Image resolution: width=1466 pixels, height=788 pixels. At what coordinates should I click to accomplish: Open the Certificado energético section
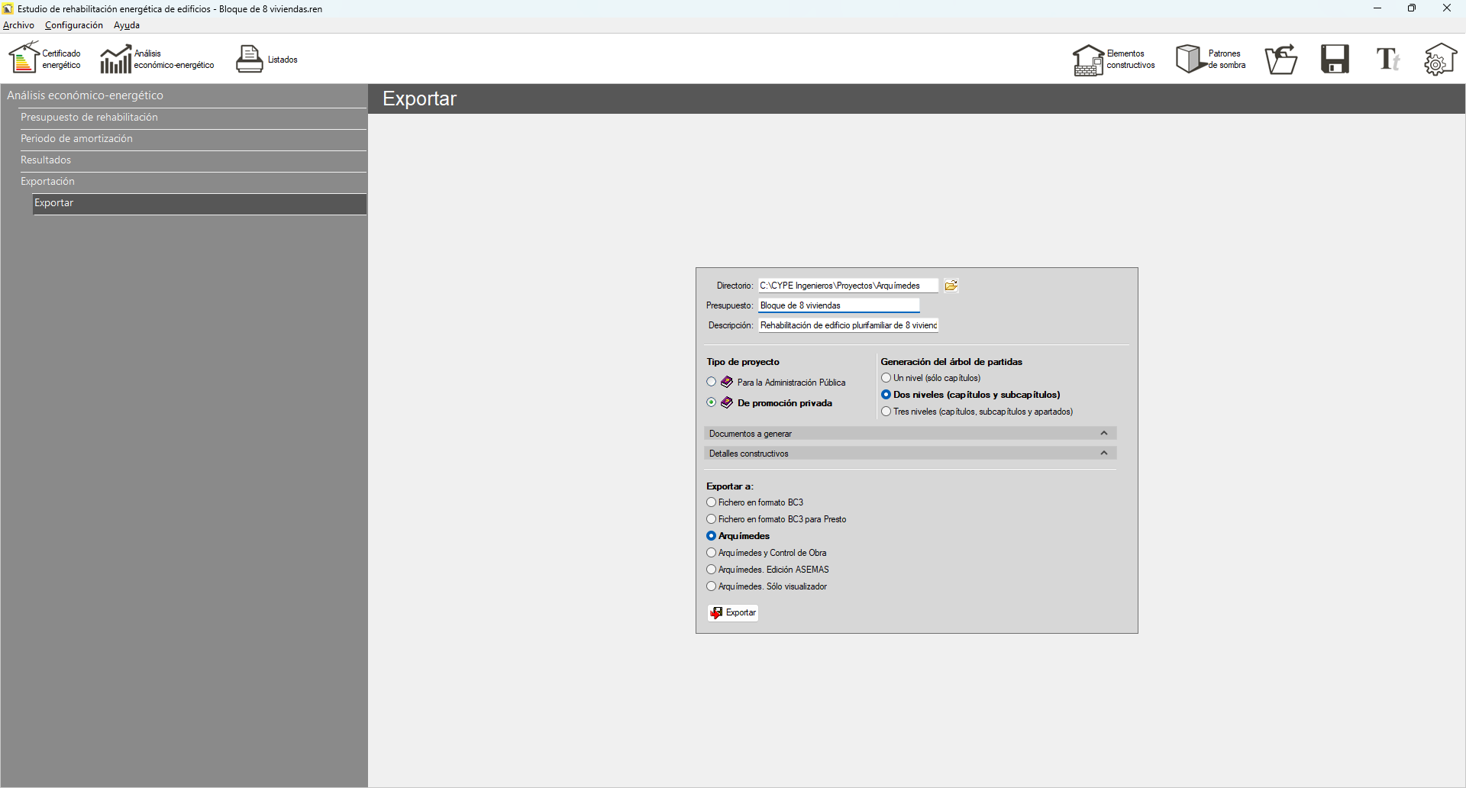[45, 59]
